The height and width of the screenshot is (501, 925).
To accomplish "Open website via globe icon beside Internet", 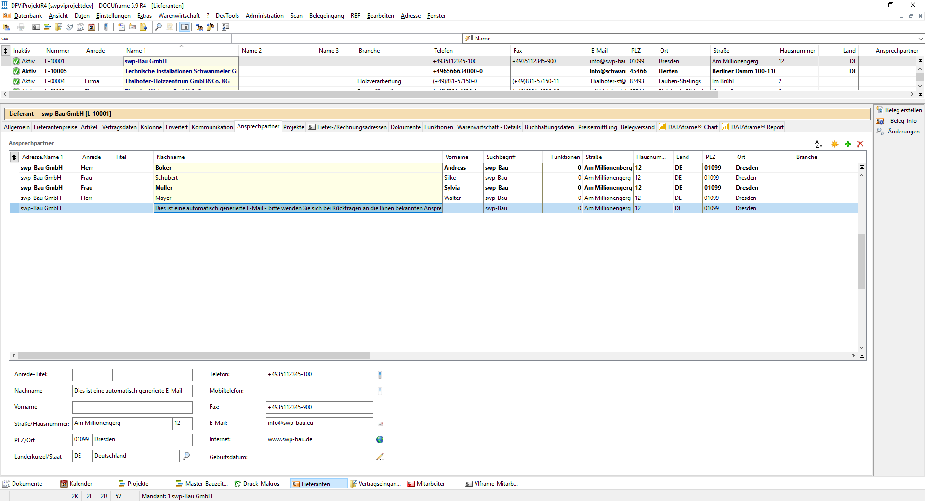I will point(380,439).
